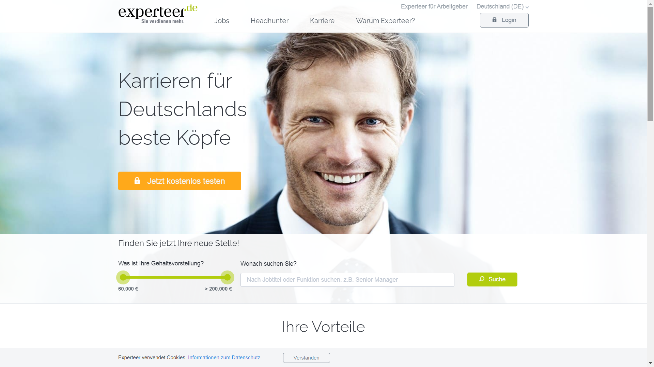Image resolution: width=654 pixels, height=367 pixels.
Task: Click Jetzt kostenlos testen button
Action: point(180,181)
